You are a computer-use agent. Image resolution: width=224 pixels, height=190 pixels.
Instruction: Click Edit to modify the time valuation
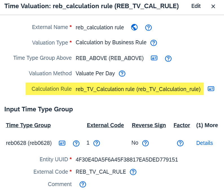[x=196, y=6]
